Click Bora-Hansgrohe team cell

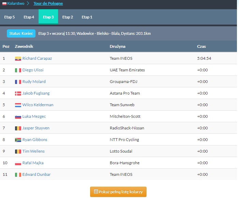point(125,163)
